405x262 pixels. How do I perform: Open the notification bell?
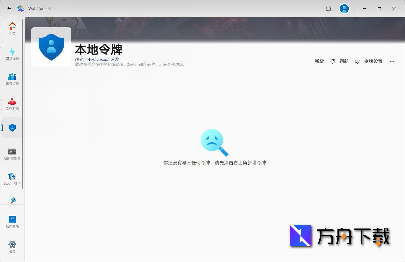click(x=328, y=8)
